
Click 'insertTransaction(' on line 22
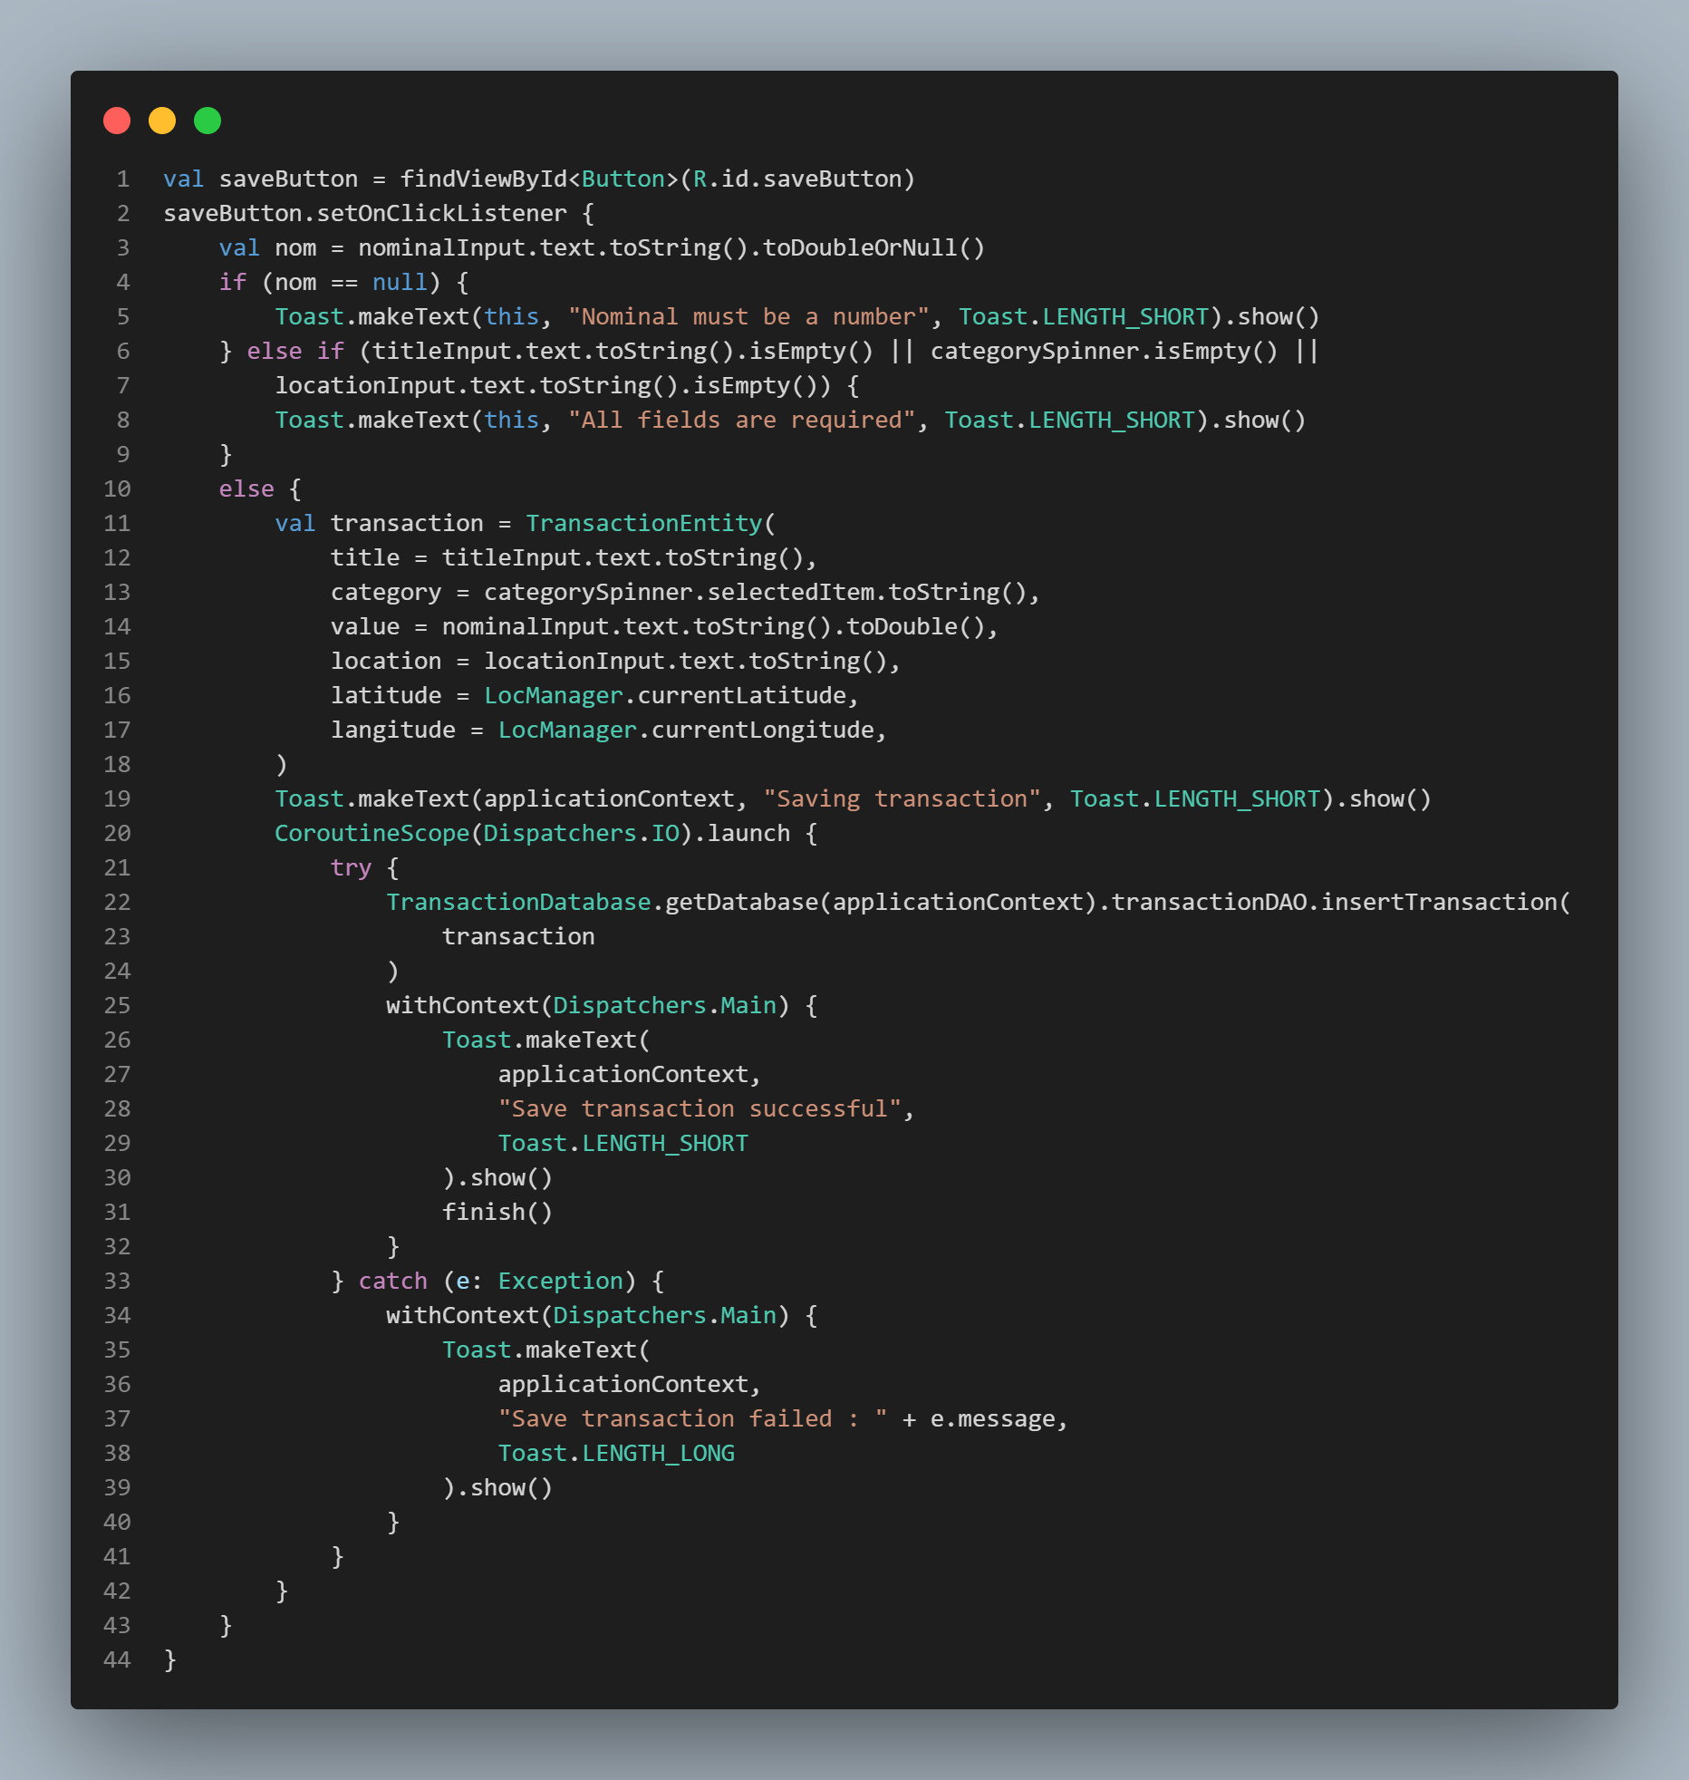tap(1445, 903)
